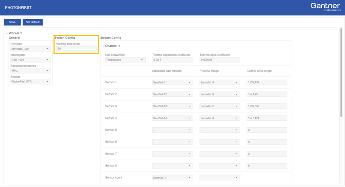Screen dimensions: 345x187
Task: Collapse the Worker 1 section
Action: tap(7, 33)
